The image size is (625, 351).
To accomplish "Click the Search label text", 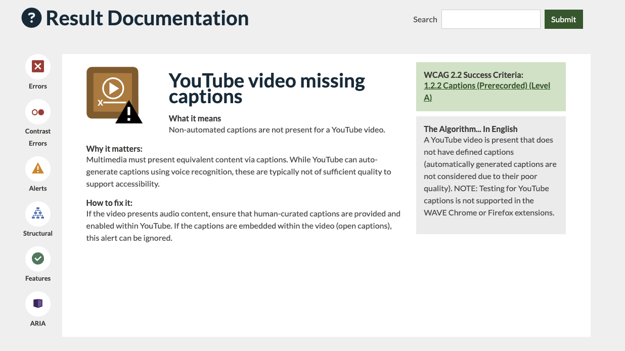I will point(425,19).
